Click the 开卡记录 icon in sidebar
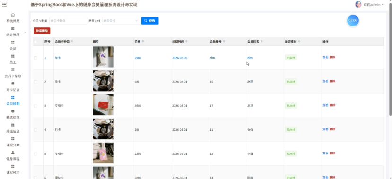 (x=13, y=84)
